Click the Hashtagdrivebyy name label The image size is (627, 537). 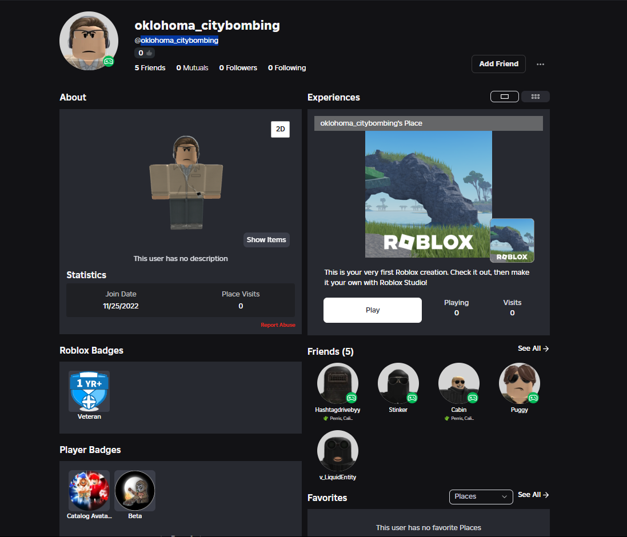(x=337, y=410)
